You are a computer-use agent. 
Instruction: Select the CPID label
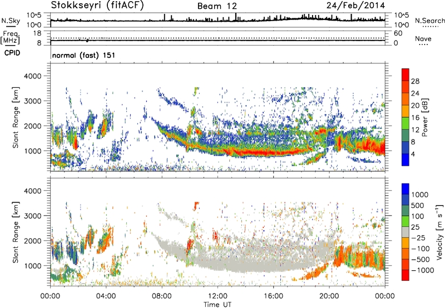(x=12, y=53)
